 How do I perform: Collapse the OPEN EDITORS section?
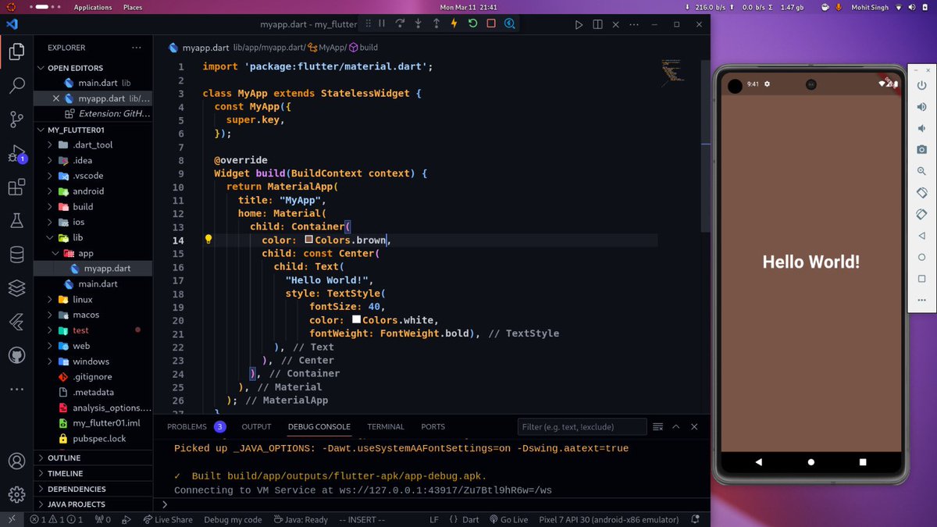[94, 68]
